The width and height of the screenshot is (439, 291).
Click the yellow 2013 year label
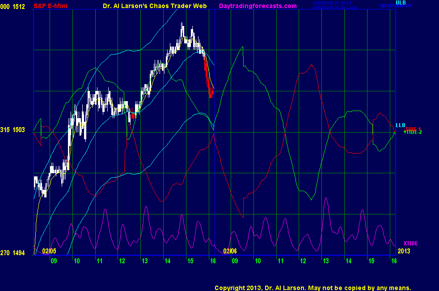(404, 251)
